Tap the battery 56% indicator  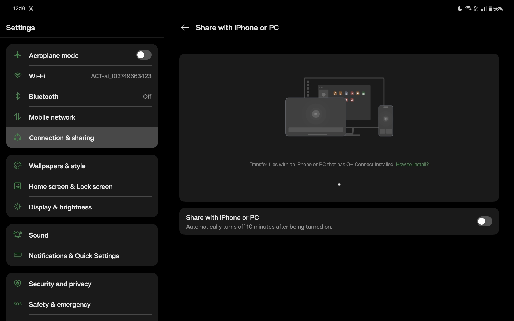pyautogui.click(x=496, y=9)
